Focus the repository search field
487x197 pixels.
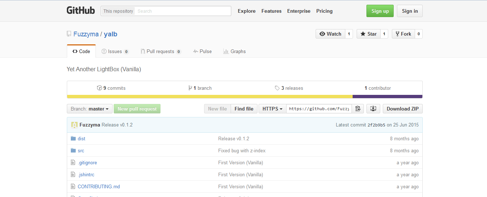pos(183,11)
